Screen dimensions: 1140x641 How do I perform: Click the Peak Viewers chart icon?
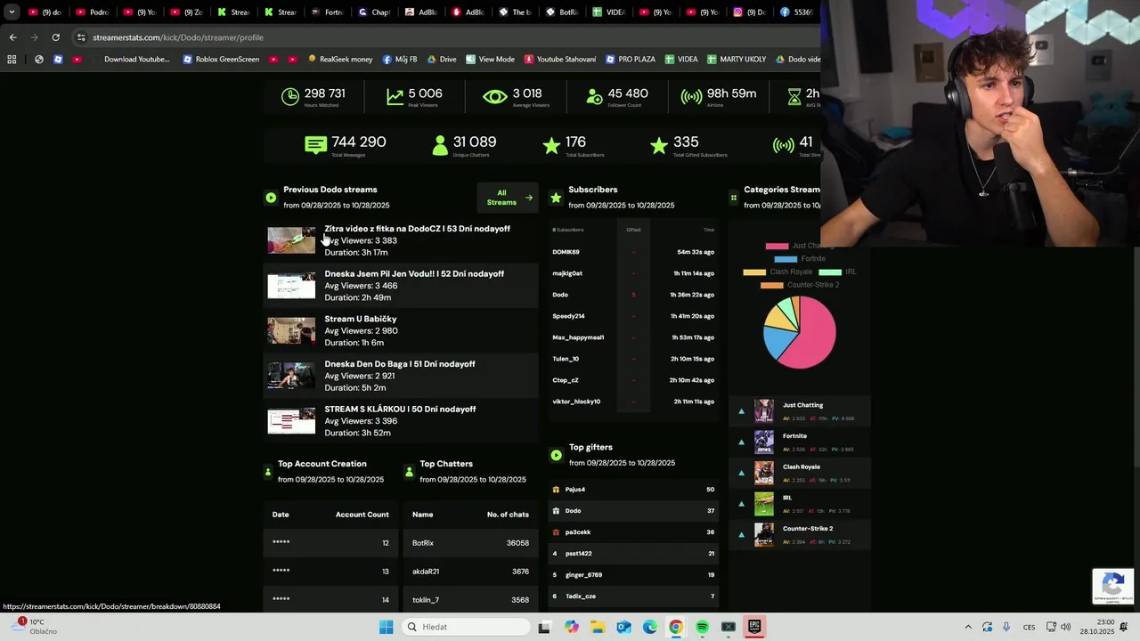pyautogui.click(x=395, y=97)
